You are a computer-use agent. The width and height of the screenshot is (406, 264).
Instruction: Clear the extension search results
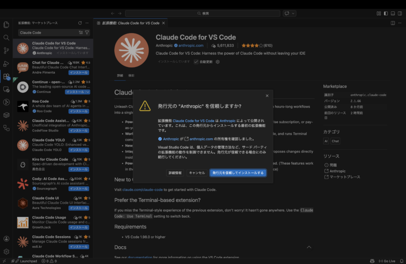click(x=80, y=33)
